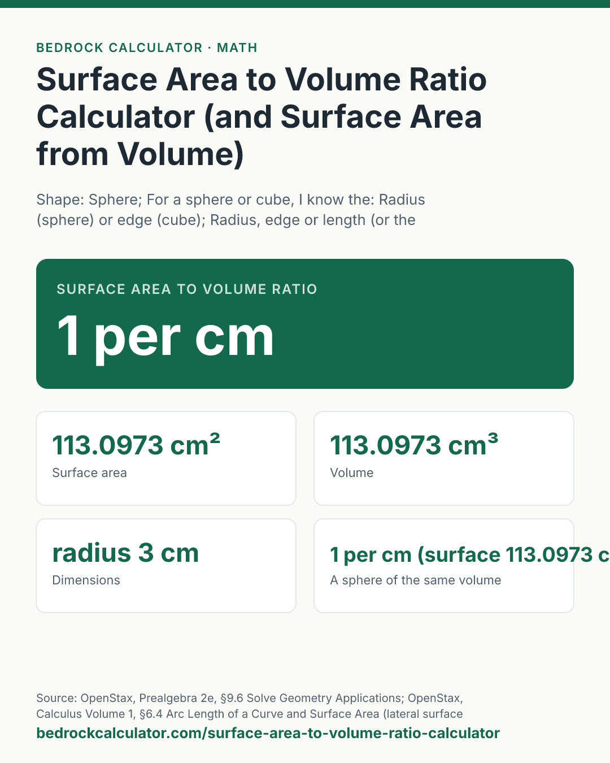
Task: Click the 'Surface area' card label
Action: pos(89,472)
